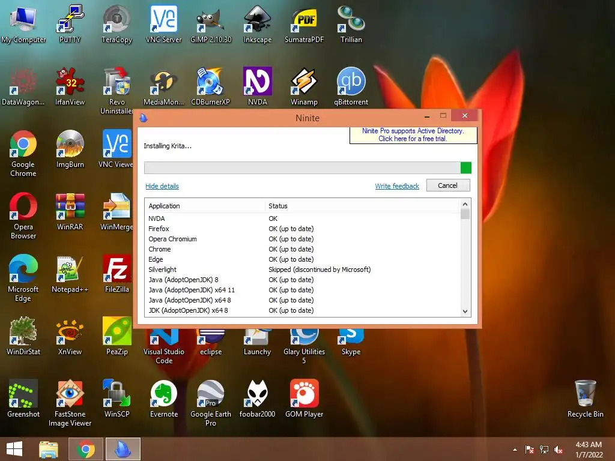Image resolution: width=615 pixels, height=461 pixels.
Task: Select the Google Earth Pro desktop icon
Action: (211, 403)
